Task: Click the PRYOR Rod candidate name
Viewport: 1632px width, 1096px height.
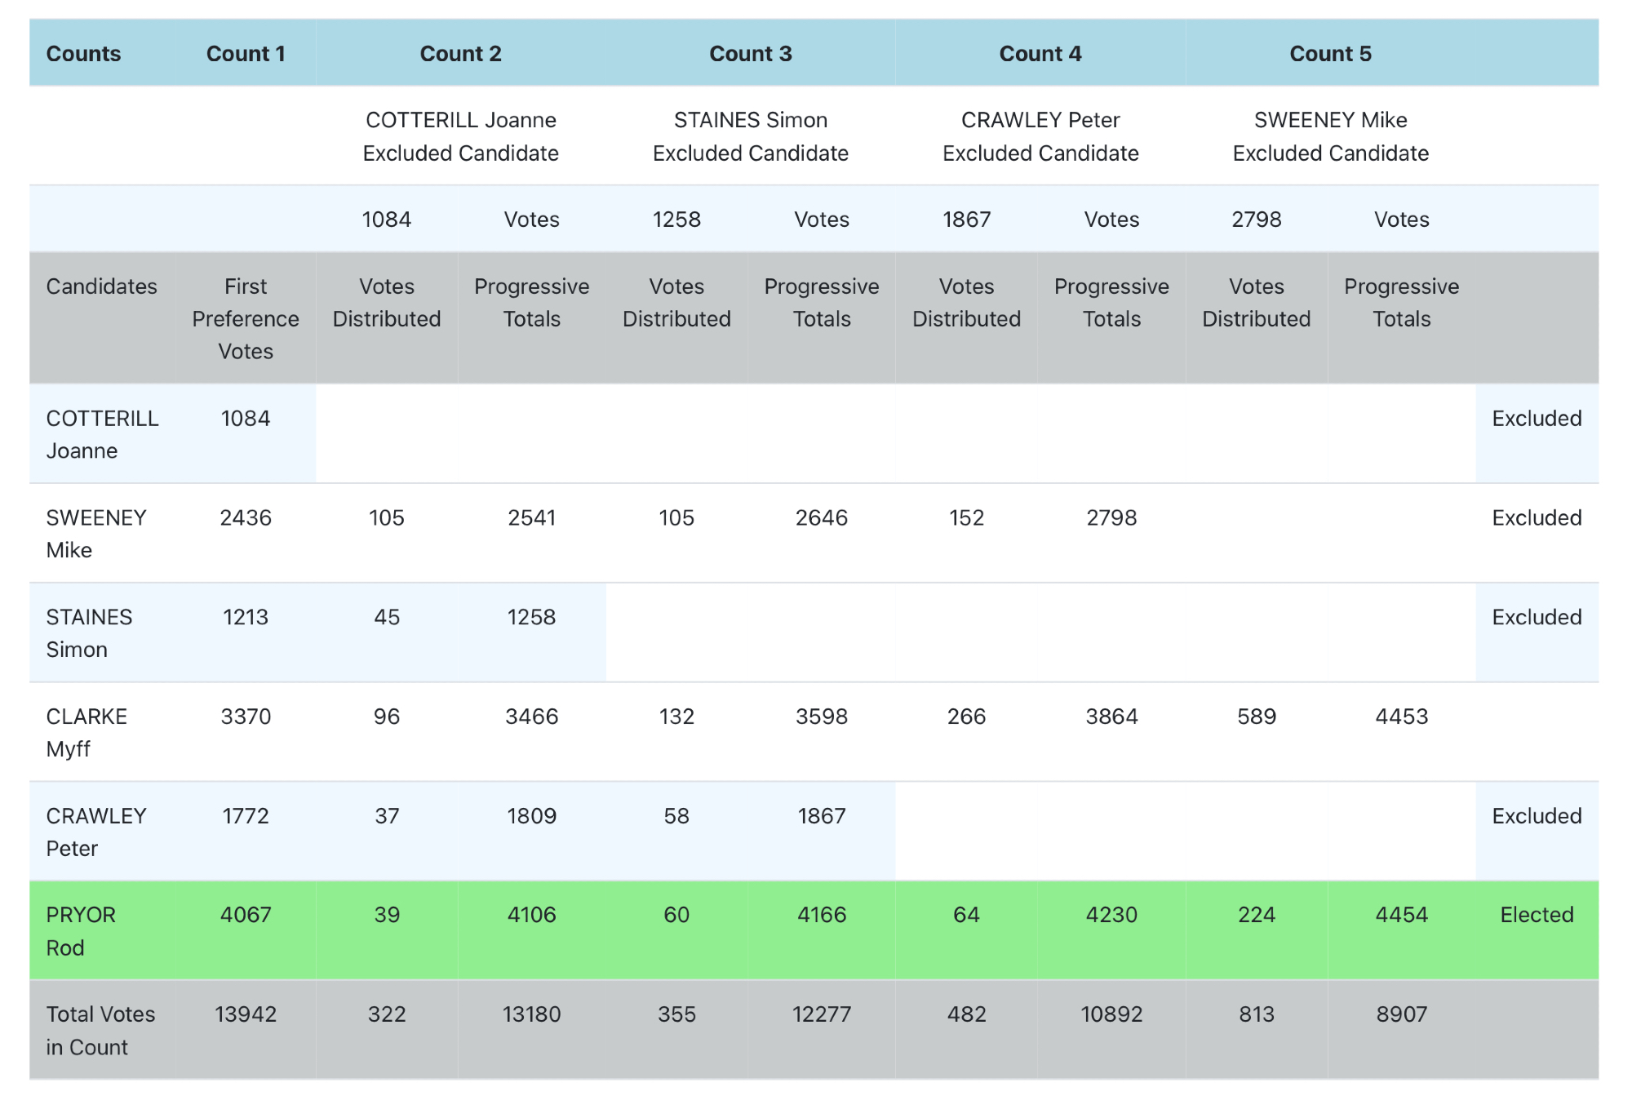Action: (80, 931)
